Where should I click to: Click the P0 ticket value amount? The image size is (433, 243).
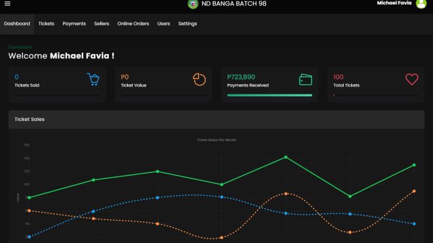(124, 77)
